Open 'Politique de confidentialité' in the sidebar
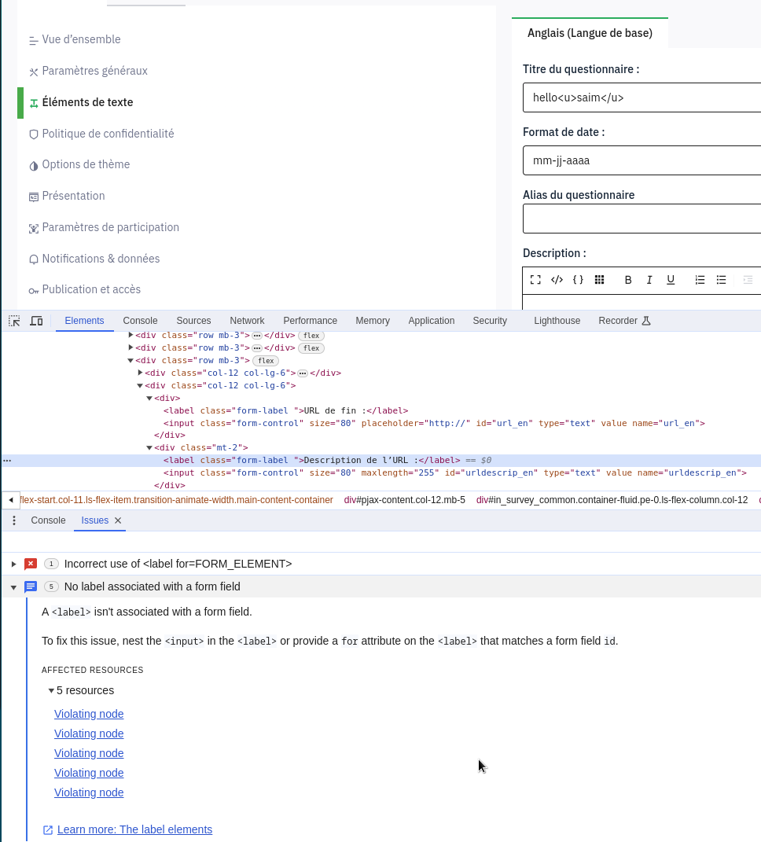Image resolution: width=761 pixels, height=842 pixels. click(108, 134)
